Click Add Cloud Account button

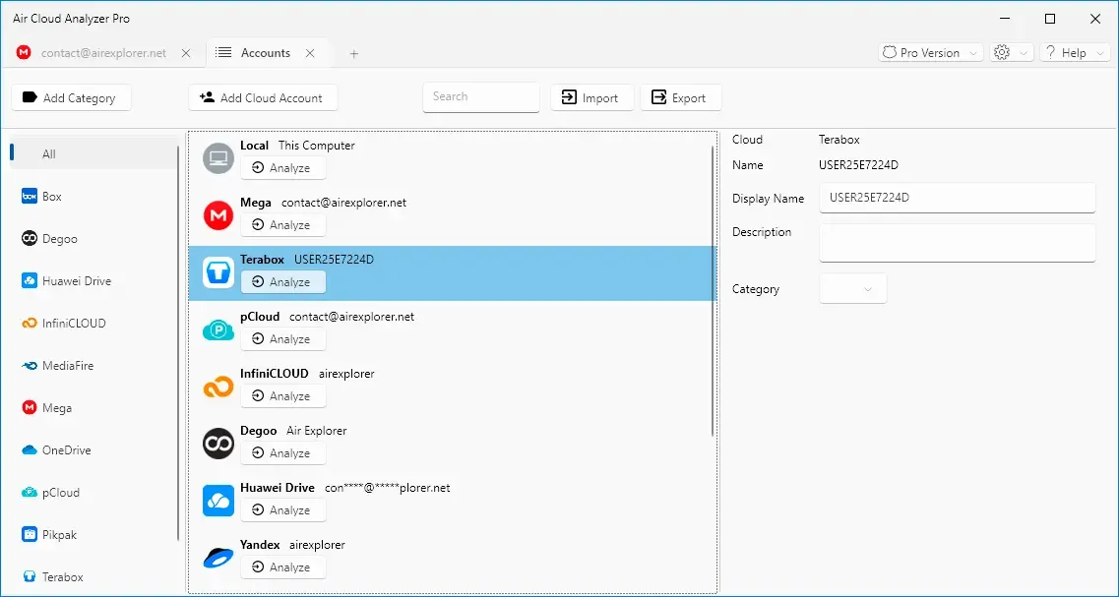pyautogui.click(x=264, y=97)
